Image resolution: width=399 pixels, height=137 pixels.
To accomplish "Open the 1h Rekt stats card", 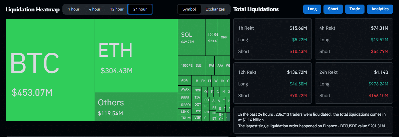I will pyautogui.click(x=272, y=39).
